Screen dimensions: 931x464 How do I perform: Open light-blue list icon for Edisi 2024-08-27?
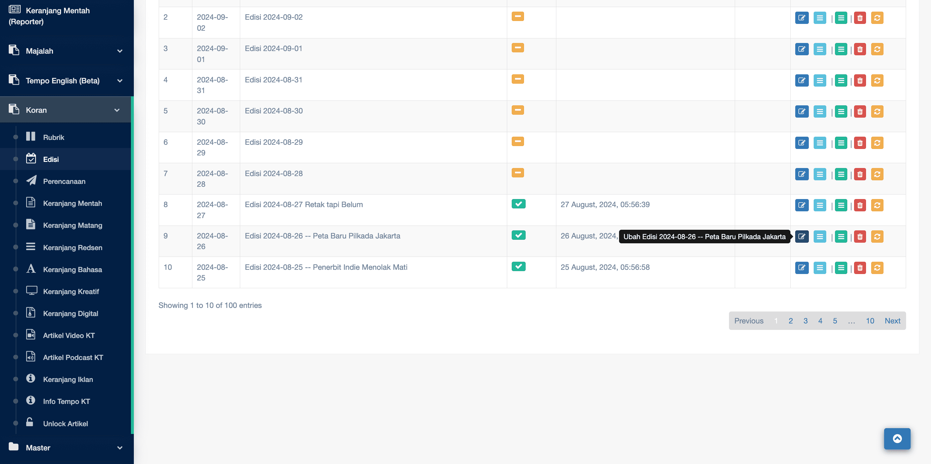click(x=820, y=205)
